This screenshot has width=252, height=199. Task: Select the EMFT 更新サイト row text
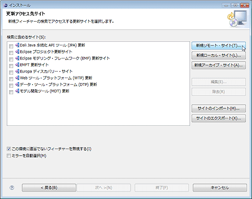tap(34, 65)
